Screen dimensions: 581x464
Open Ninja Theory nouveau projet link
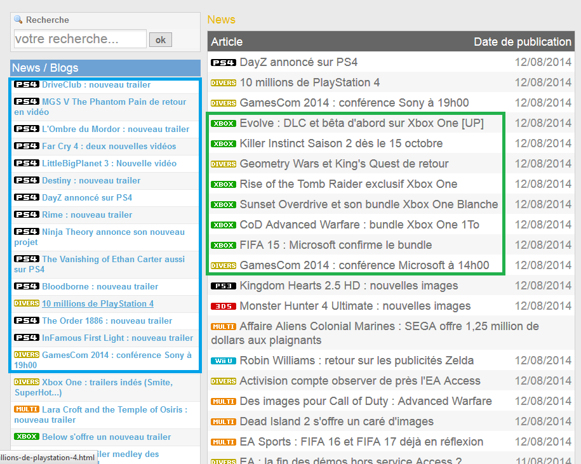[x=99, y=237]
